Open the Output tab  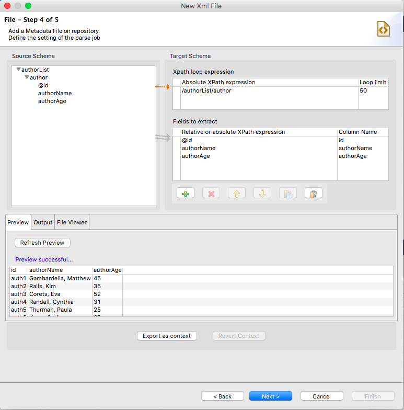tap(43, 222)
